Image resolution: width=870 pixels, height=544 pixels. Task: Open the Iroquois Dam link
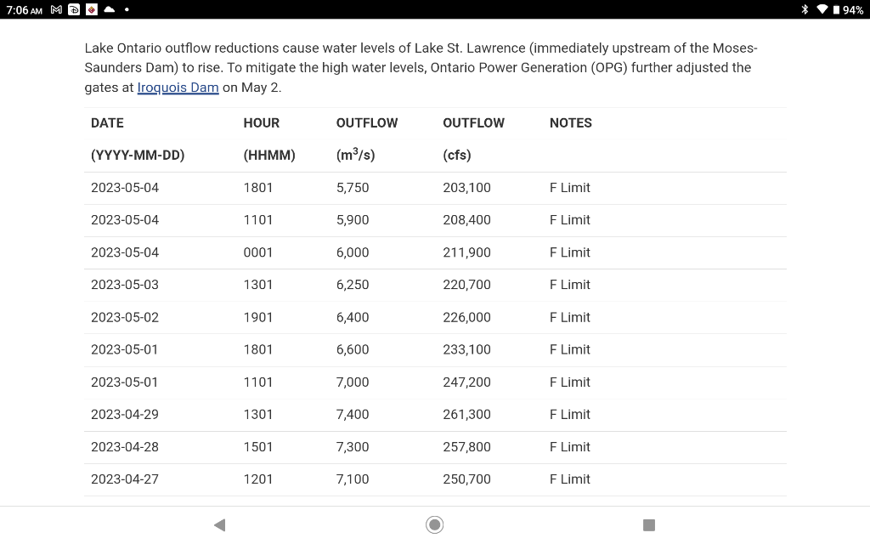[x=178, y=88]
